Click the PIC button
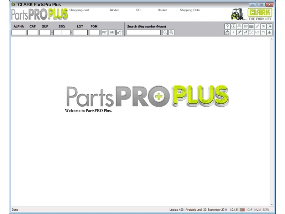Viewport: 285px width, 214px height. point(104,32)
